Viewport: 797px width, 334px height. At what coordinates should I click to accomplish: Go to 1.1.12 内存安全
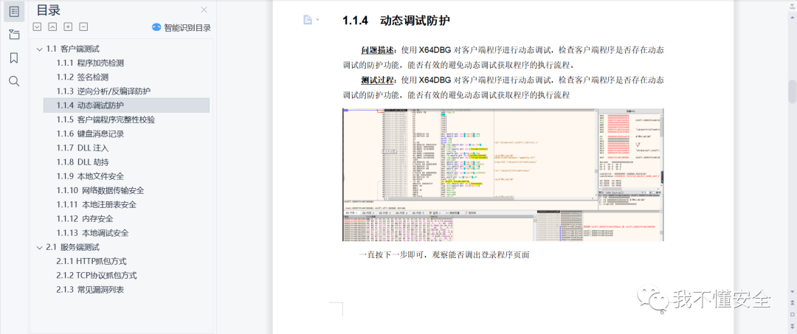[84, 219]
